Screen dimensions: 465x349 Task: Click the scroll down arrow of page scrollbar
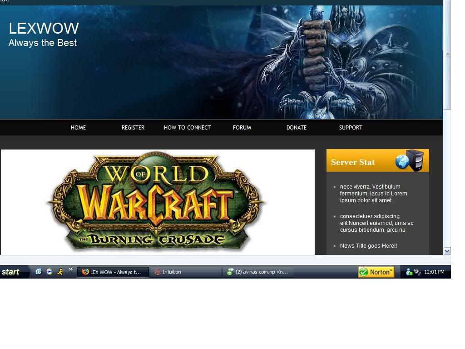pyautogui.click(x=447, y=251)
